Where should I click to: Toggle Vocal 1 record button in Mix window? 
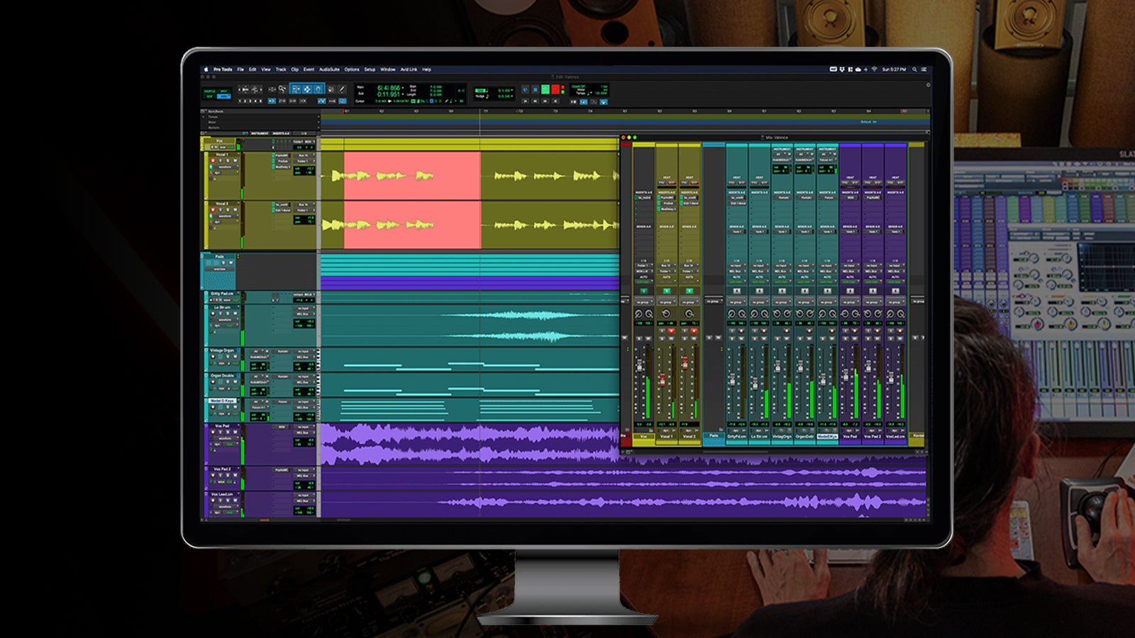click(671, 331)
